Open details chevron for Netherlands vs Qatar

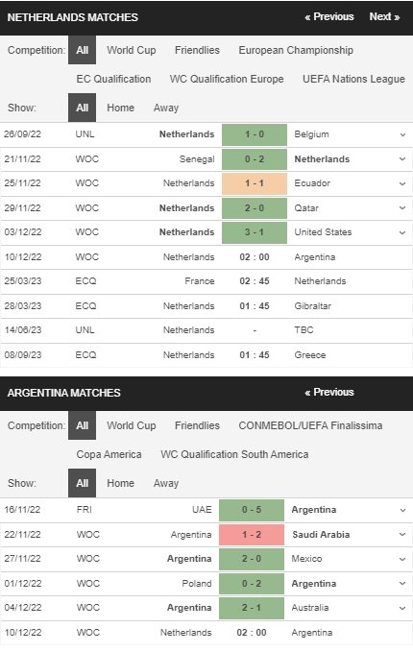coord(402,208)
